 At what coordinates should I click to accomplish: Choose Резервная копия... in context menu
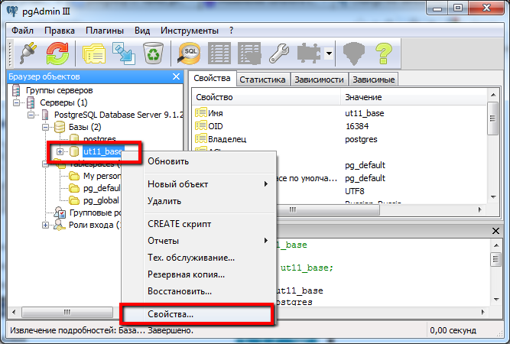point(199,274)
